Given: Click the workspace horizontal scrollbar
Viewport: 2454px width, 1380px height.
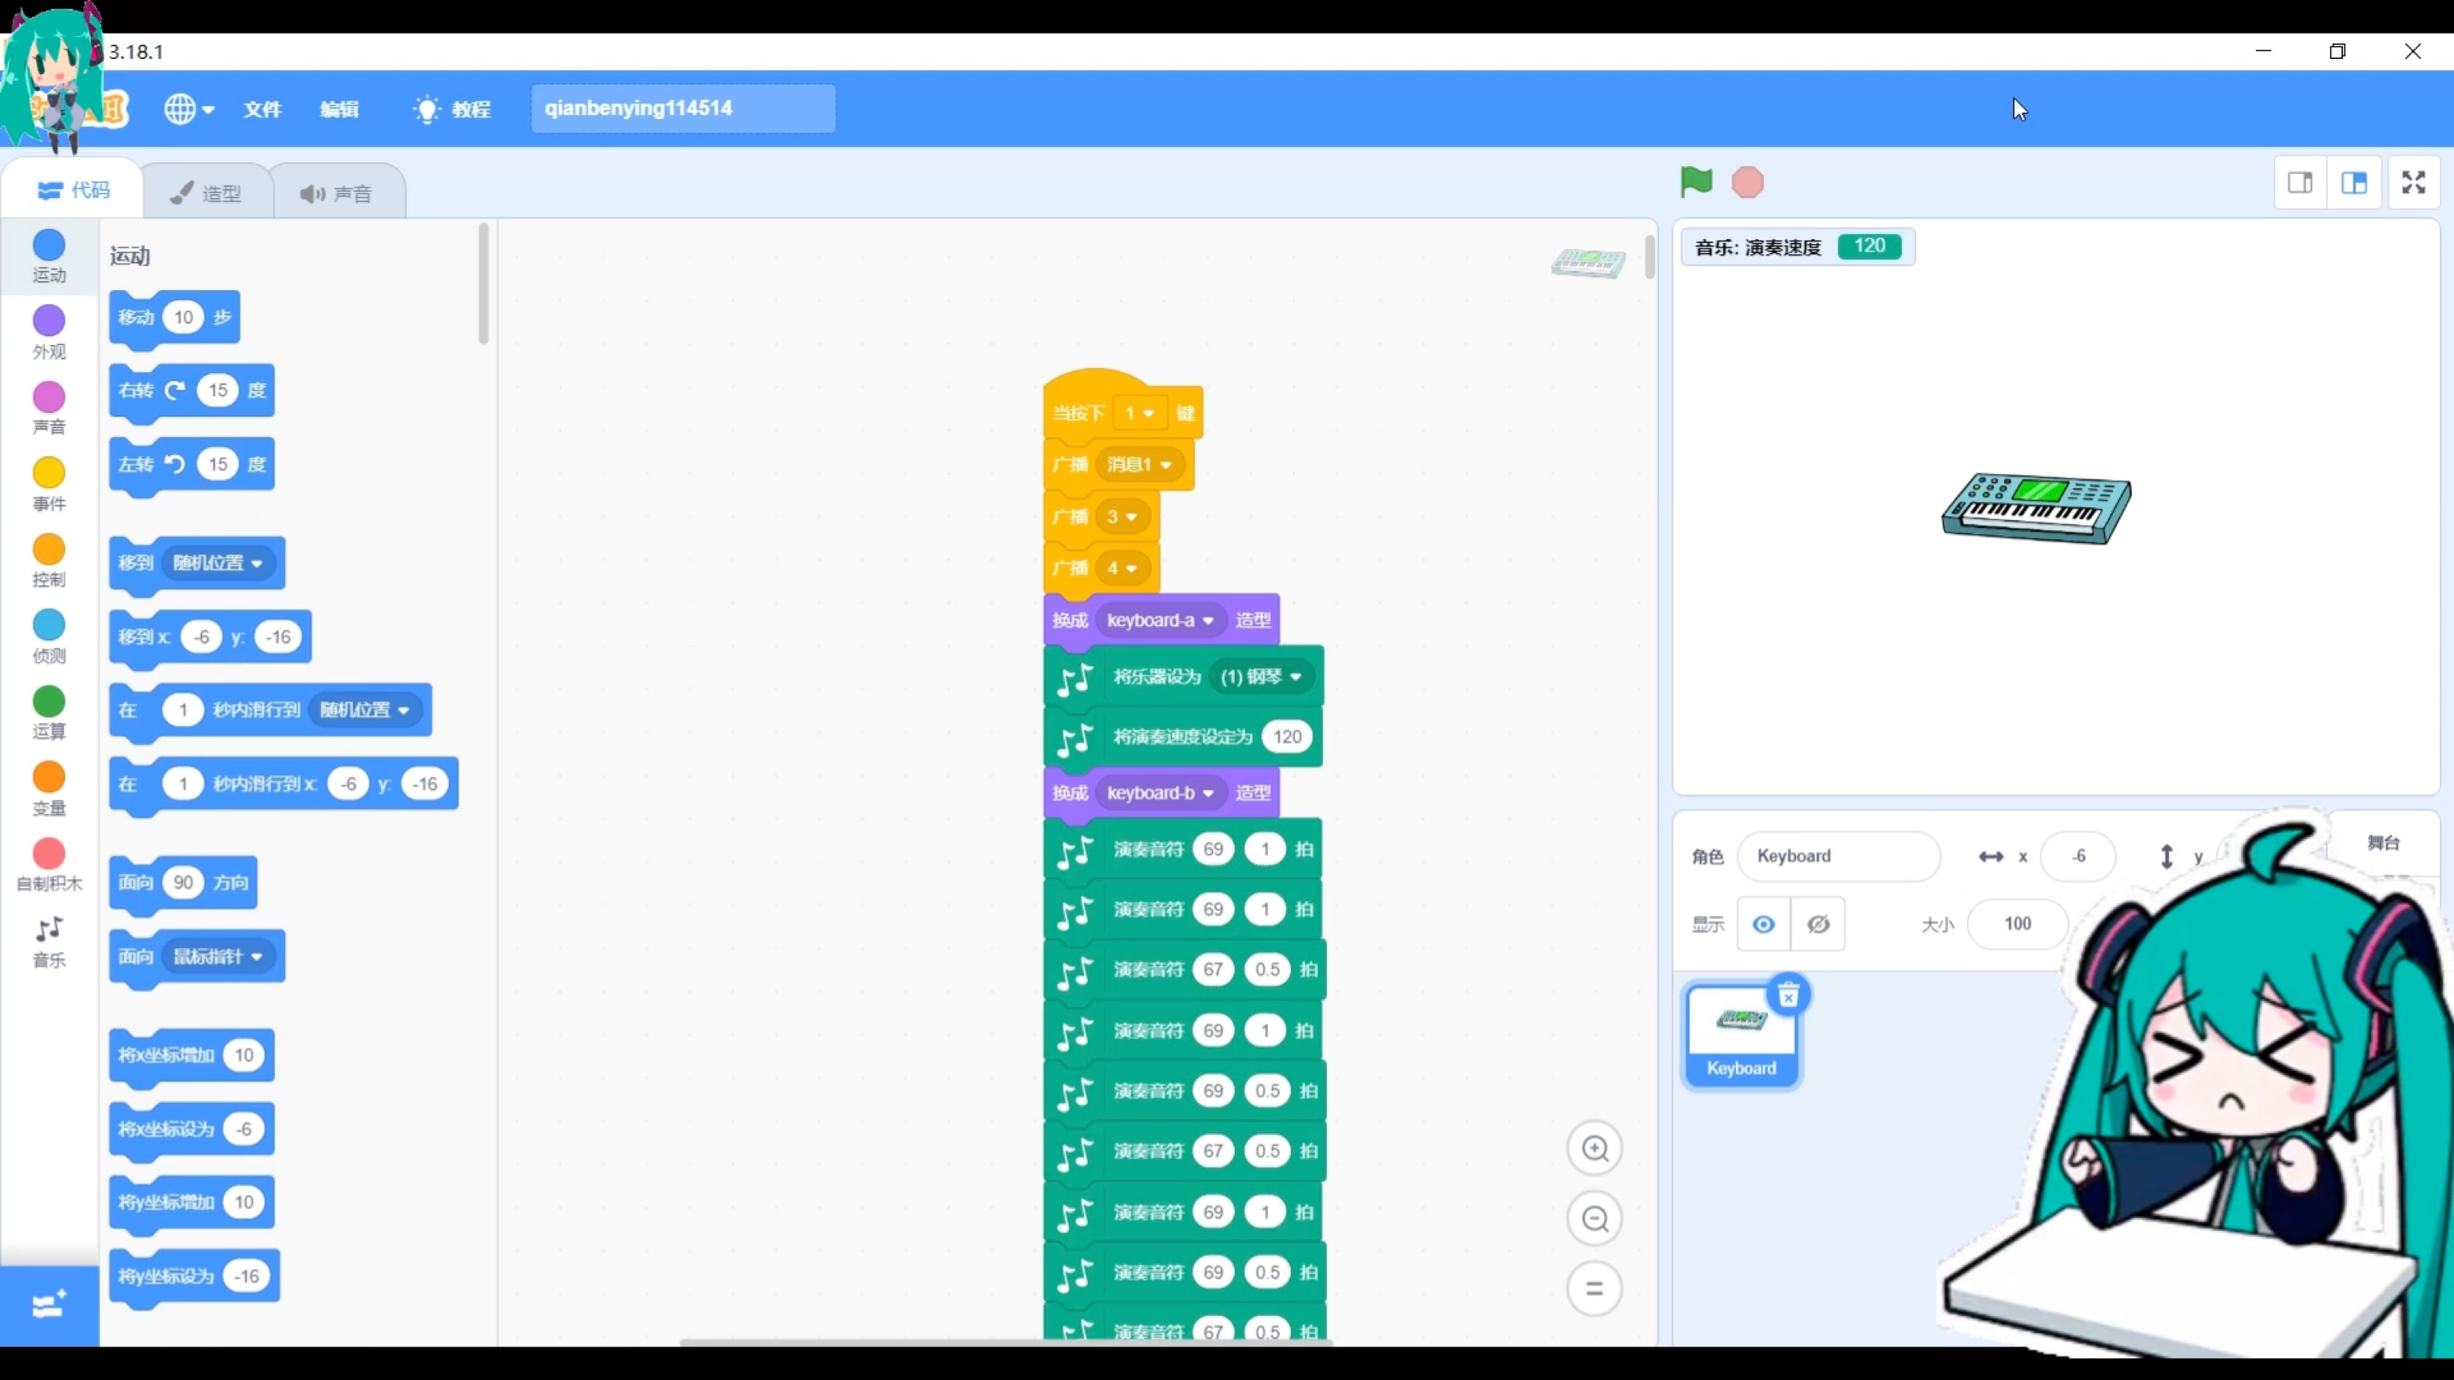Looking at the screenshot, I should pyautogui.click(x=1005, y=1342).
